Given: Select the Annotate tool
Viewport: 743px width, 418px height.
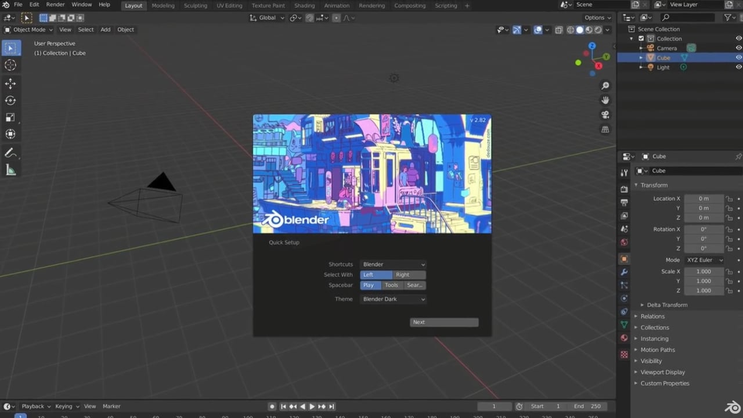Looking at the screenshot, I should tap(11, 153).
